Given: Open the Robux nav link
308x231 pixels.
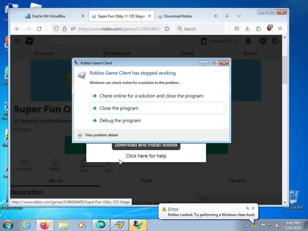Looking at the screenshot, I should pyautogui.click(x=251, y=53).
